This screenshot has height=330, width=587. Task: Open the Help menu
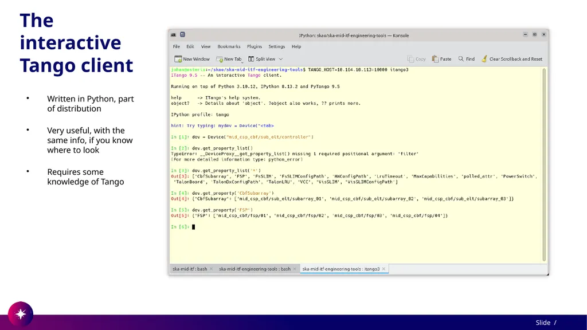296,46
